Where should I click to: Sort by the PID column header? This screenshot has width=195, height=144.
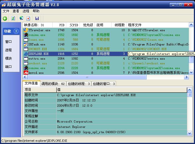pos(59,25)
